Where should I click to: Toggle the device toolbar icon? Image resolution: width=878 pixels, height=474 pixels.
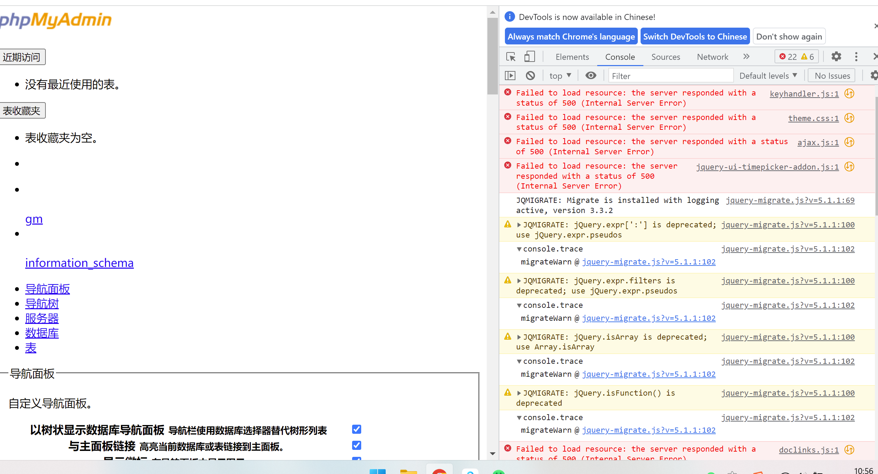tap(529, 57)
